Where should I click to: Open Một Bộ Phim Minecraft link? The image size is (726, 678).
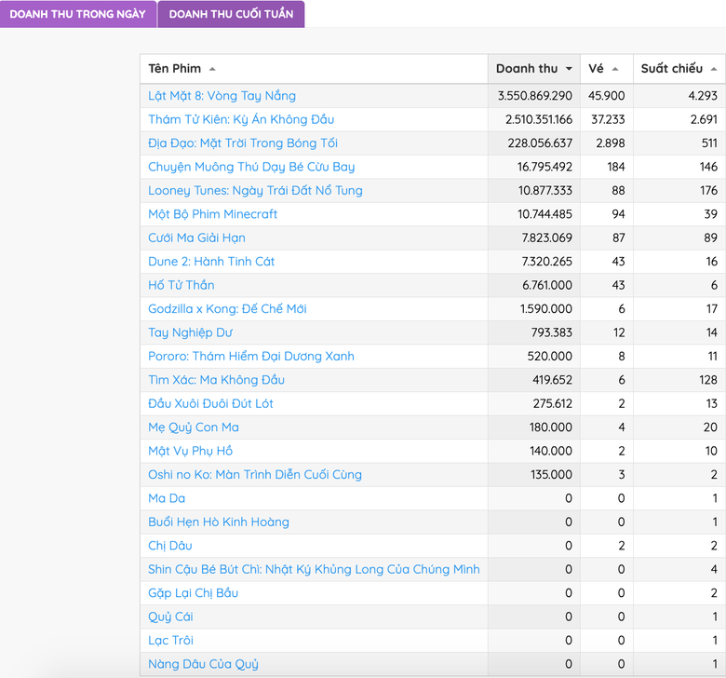coord(212,214)
